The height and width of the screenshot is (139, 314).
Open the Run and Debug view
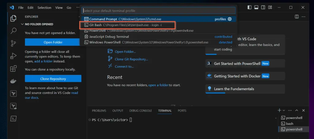click(13, 56)
